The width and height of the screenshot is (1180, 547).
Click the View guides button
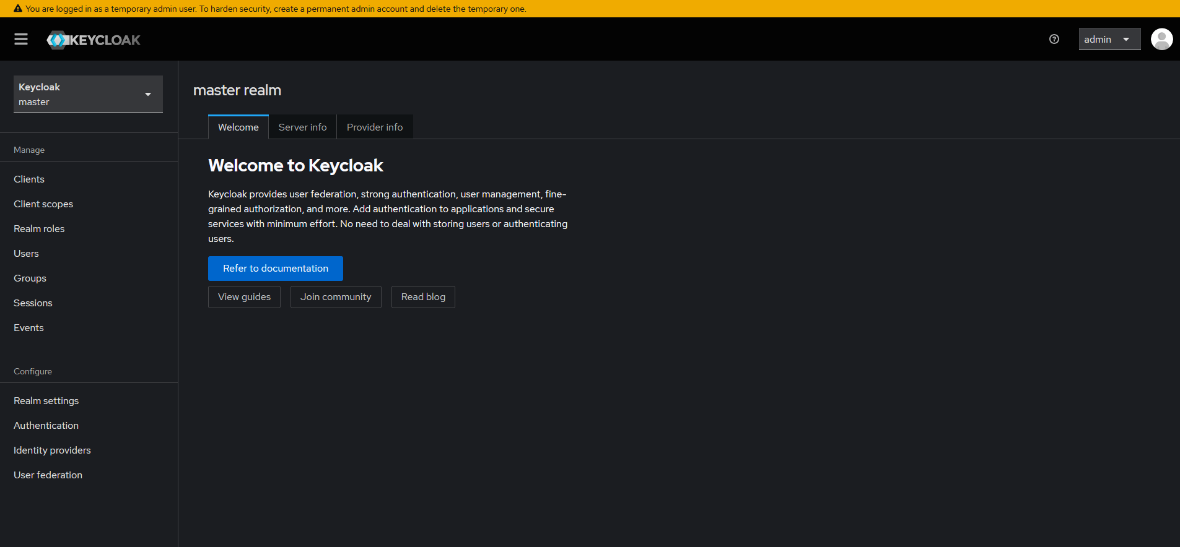coord(244,297)
